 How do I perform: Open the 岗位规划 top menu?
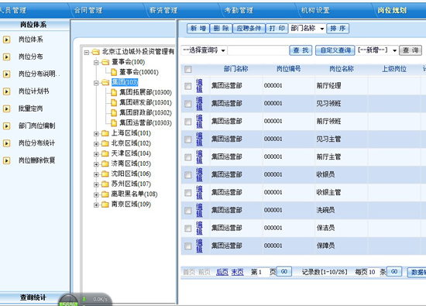click(392, 11)
